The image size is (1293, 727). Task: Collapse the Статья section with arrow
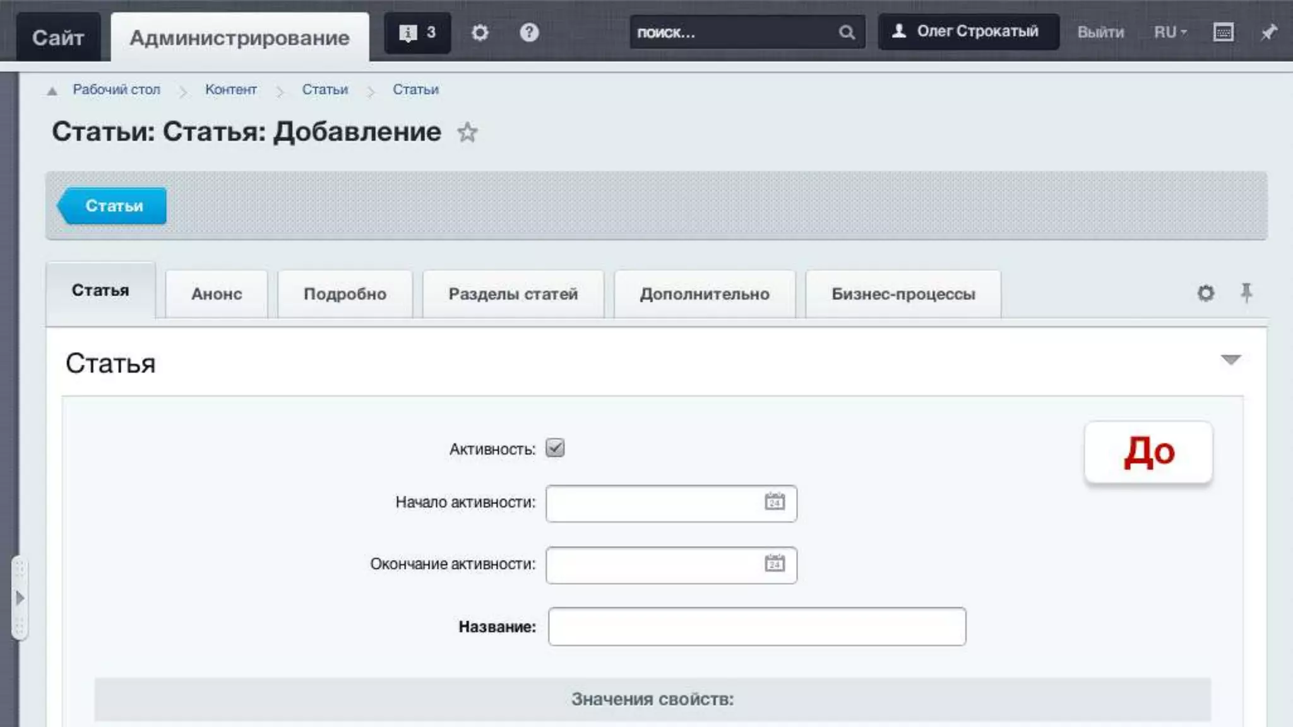(x=1230, y=360)
